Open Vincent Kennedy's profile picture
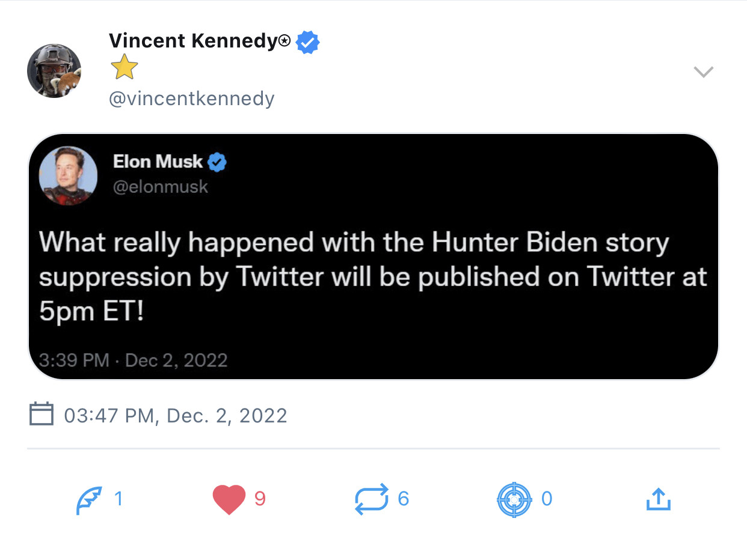The width and height of the screenshot is (747, 545). tap(54, 71)
